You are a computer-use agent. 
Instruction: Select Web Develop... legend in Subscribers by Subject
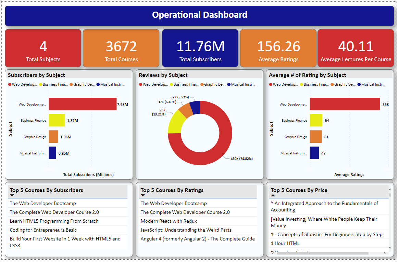coord(23,84)
